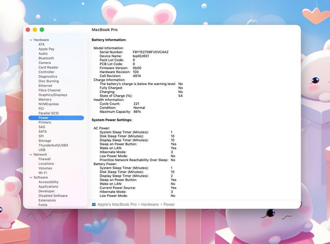Click the System Power Settings heading

click(112, 120)
